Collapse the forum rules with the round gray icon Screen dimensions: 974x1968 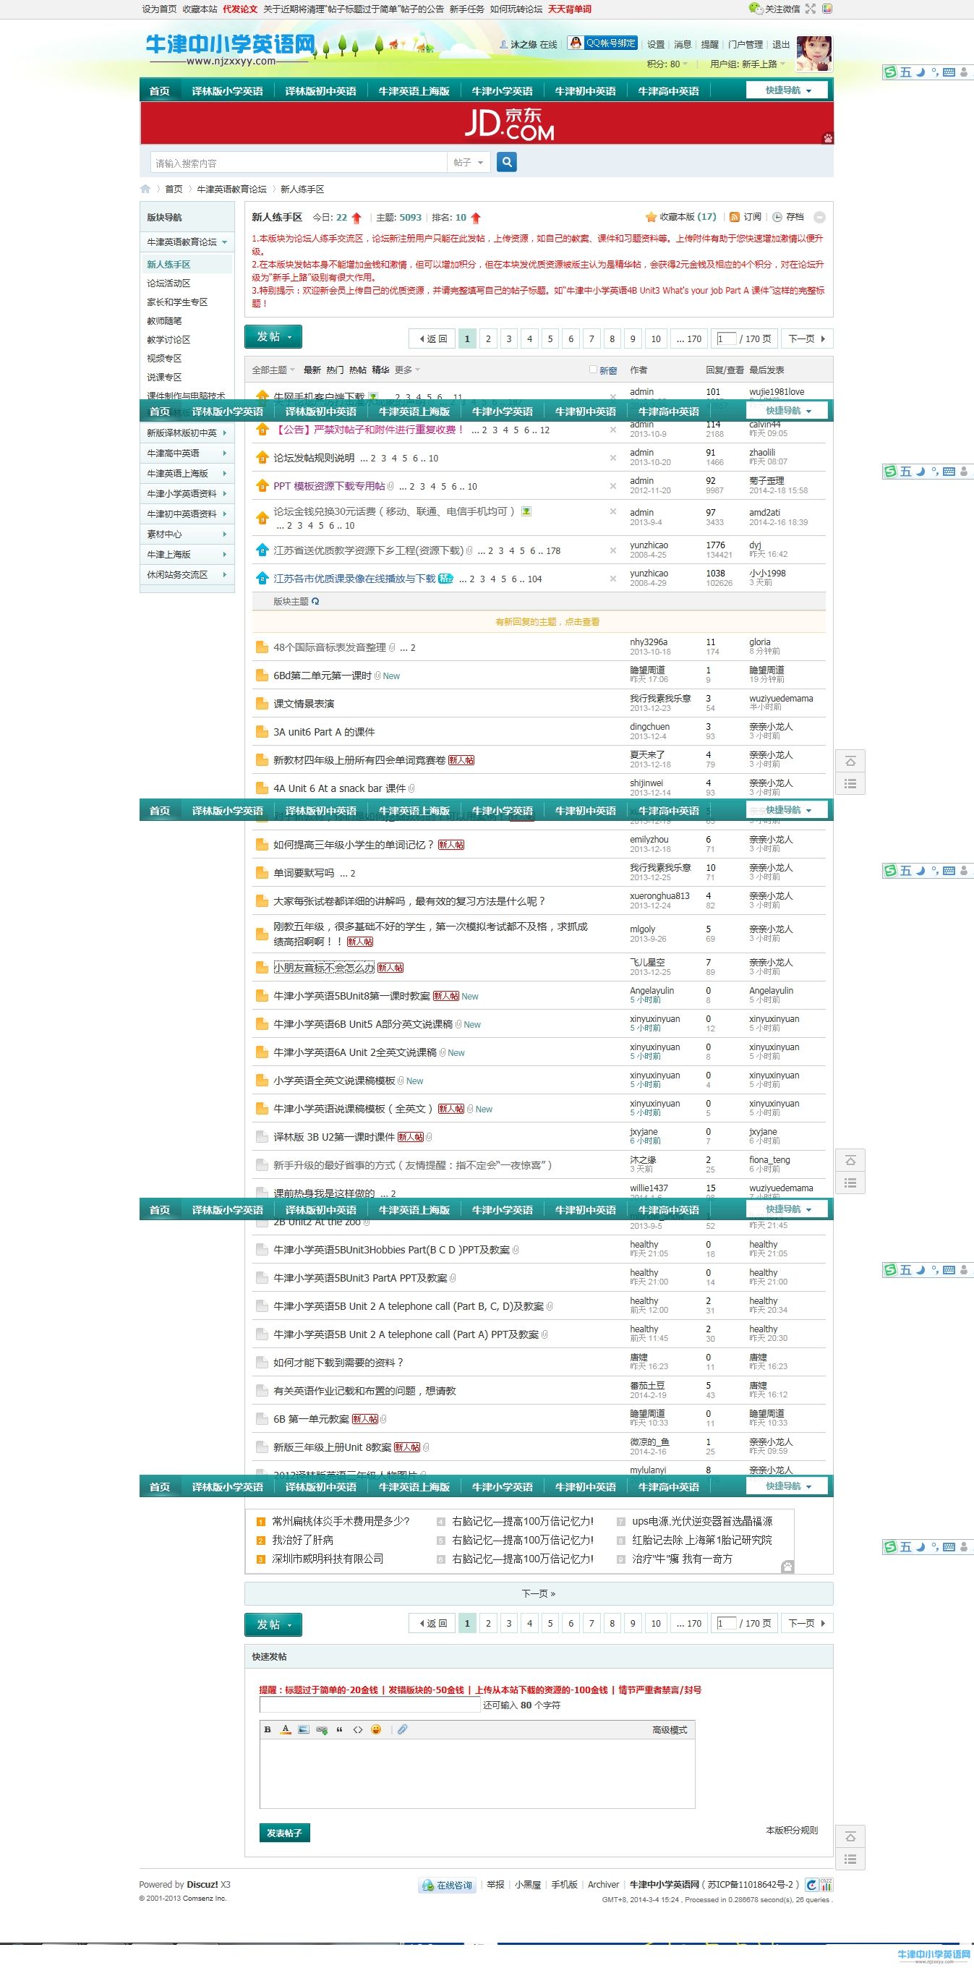pyautogui.click(x=819, y=217)
